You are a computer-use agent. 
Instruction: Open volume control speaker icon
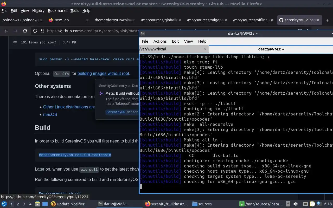click(x=296, y=204)
